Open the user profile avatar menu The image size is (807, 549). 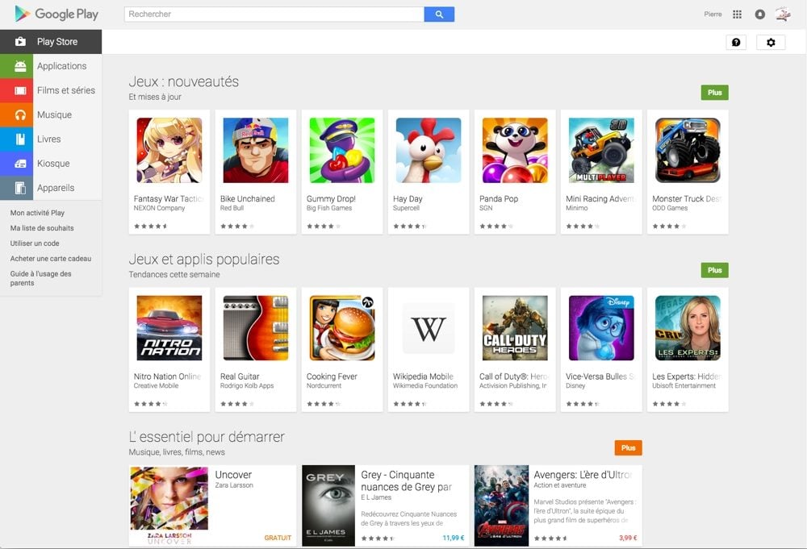(x=783, y=15)
